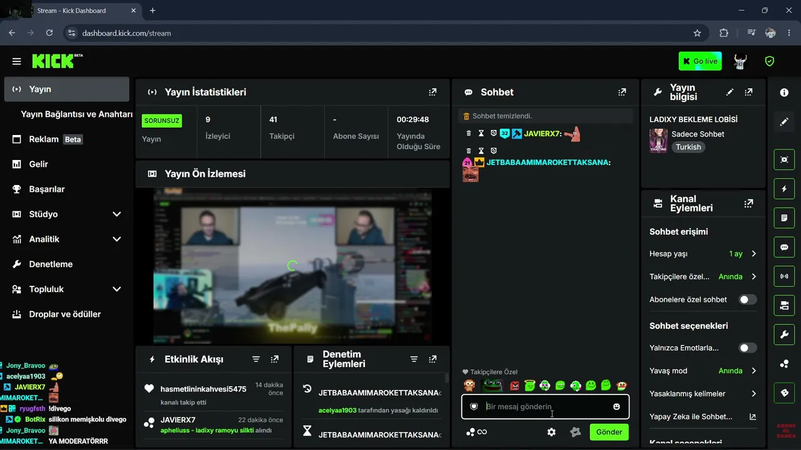
Task: Click the browser address bar URL
Action: [x=126, y=33]
